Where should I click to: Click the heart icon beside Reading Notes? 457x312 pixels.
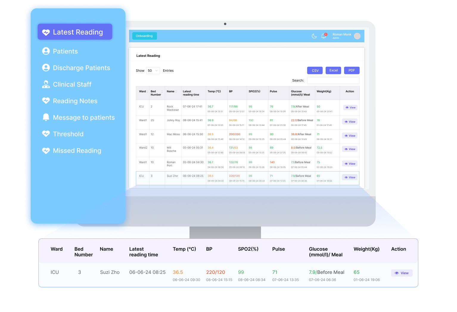click(x=46, y=101)
